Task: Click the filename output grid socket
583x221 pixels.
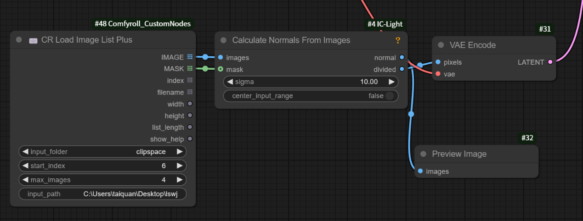Action: click(x=190, y=92)
